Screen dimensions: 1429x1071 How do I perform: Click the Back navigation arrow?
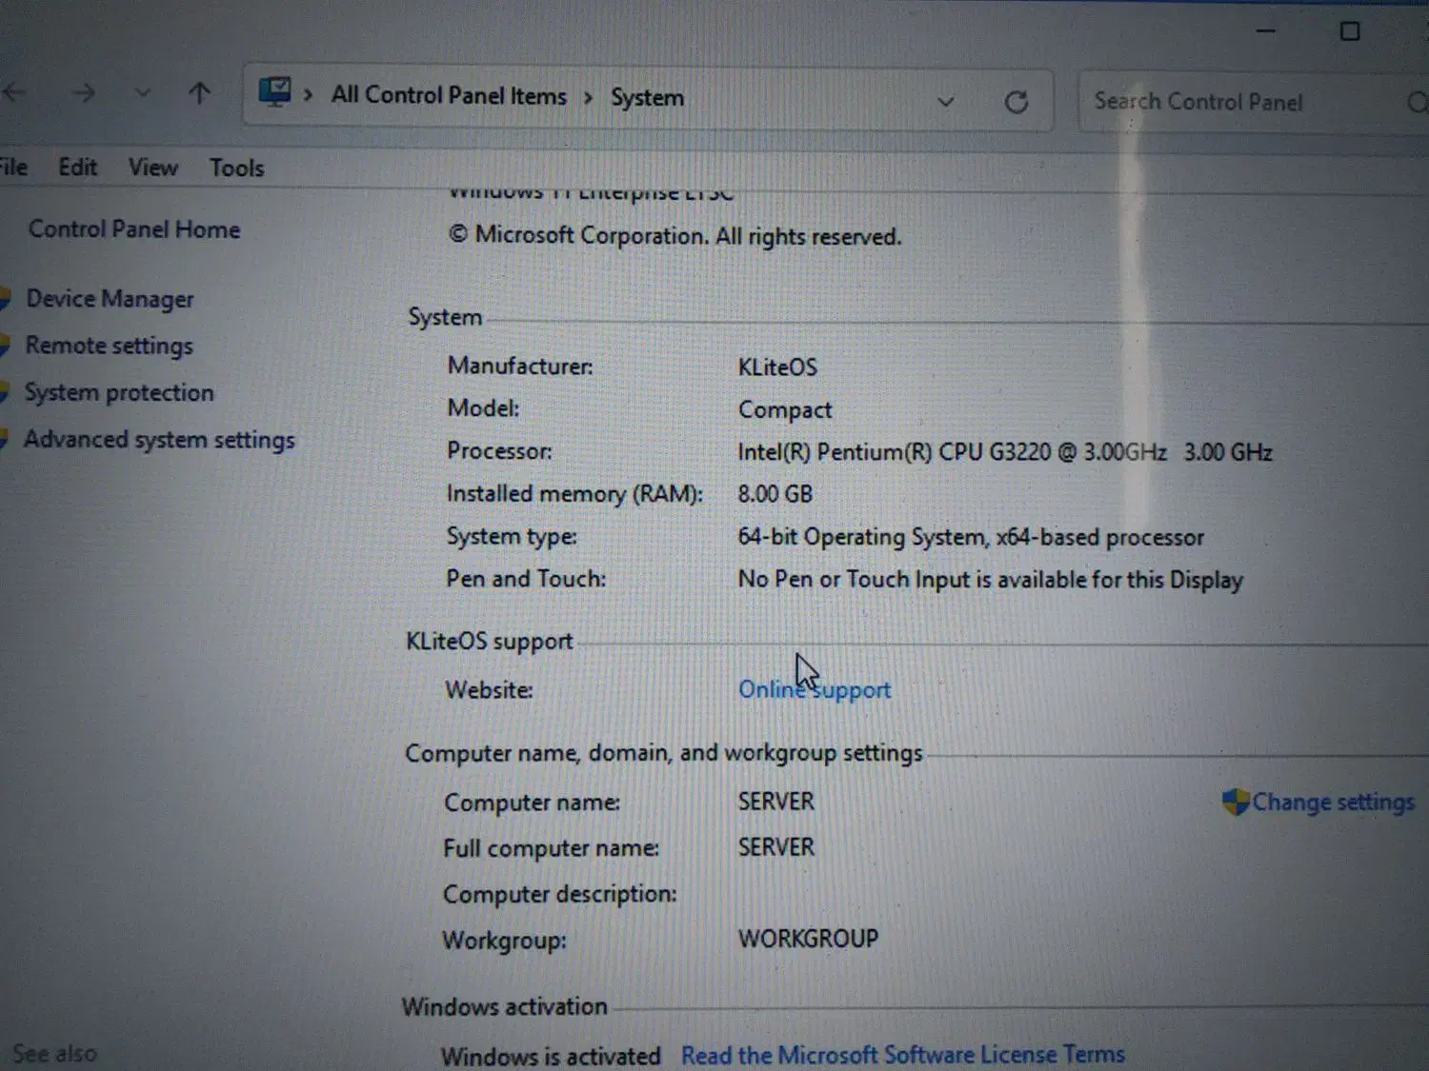click(x=13, y=93)
